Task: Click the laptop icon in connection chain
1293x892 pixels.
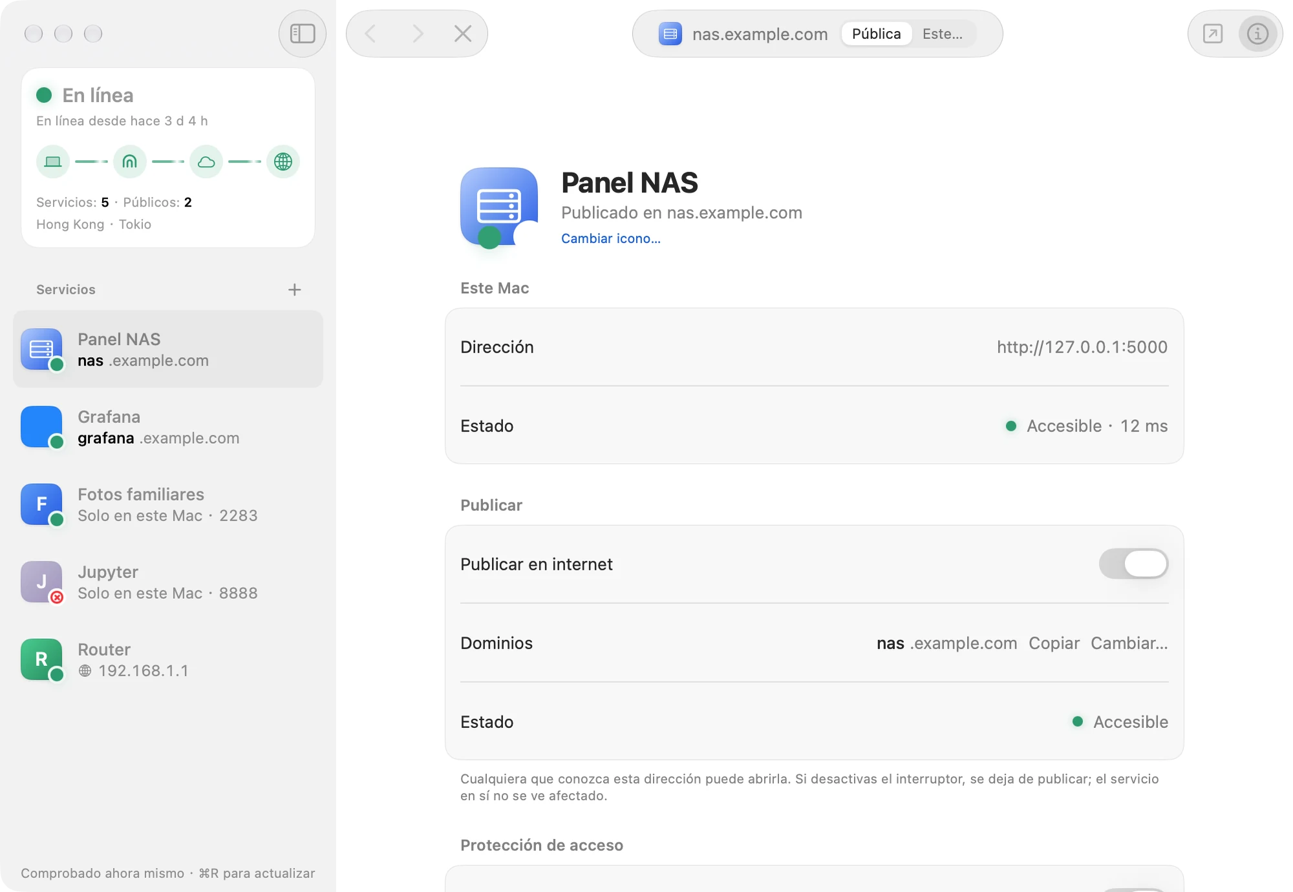Action: click(53, 161)
